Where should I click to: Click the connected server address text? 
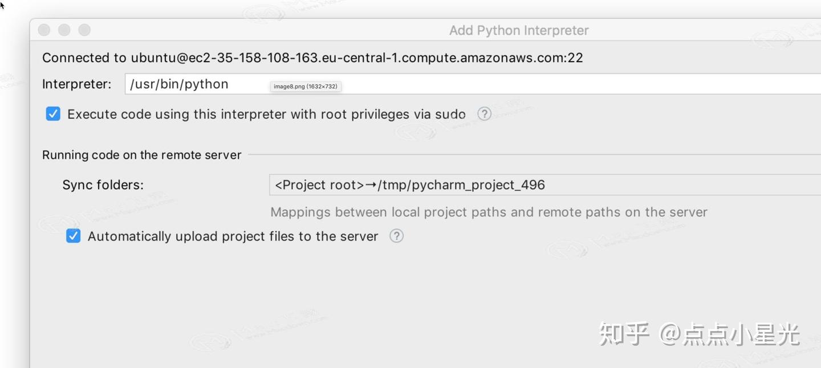click(312, 58)
